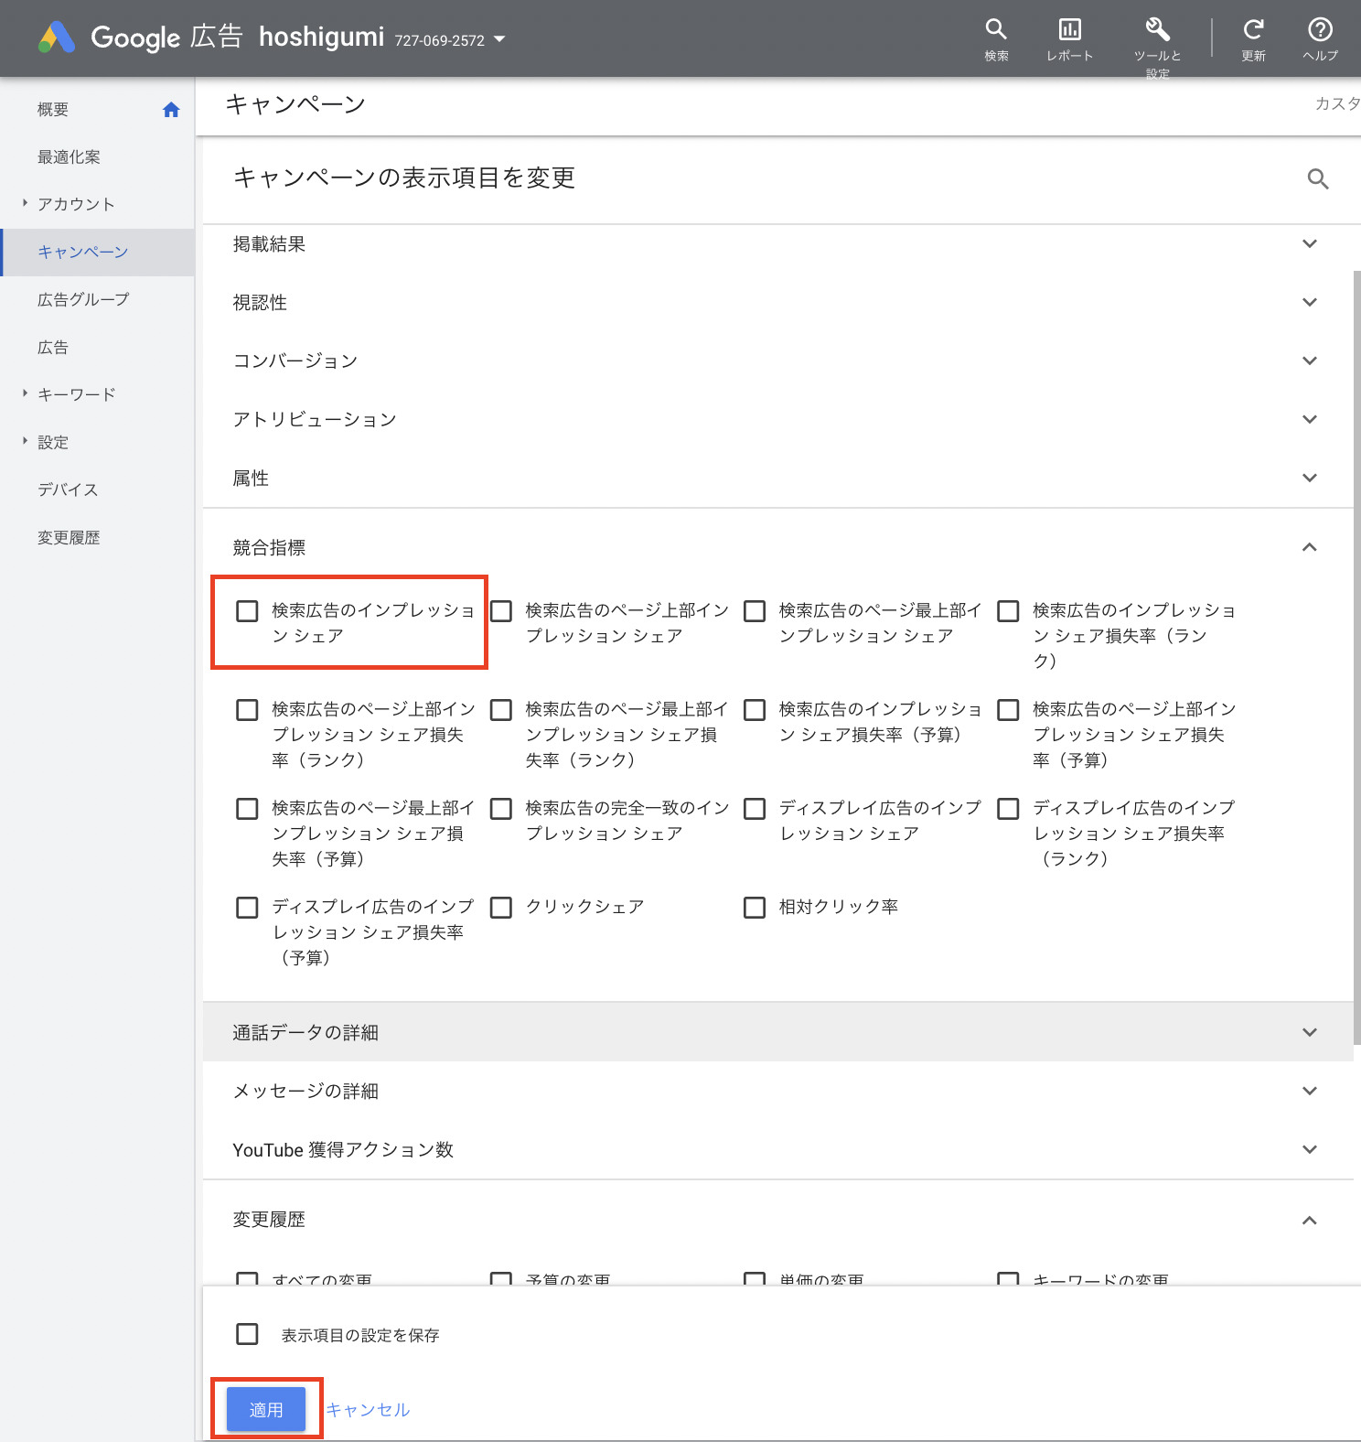The height and width of the screenshot is (1442, 1361).
Task: Enable 検索広告のインプレッション シェア checkbox
Action: (x=247, y=611)
